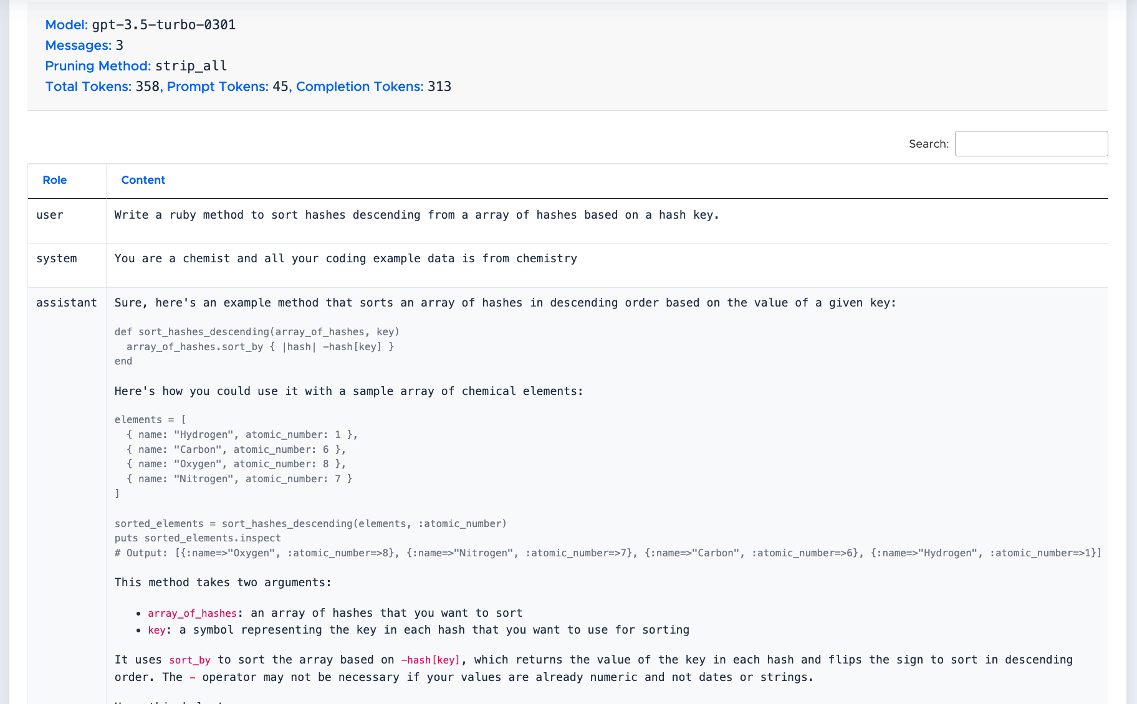Click the elements array code block
Image resolution: width=1137 pixels, height=704 pixels.
tap(237, 456)
